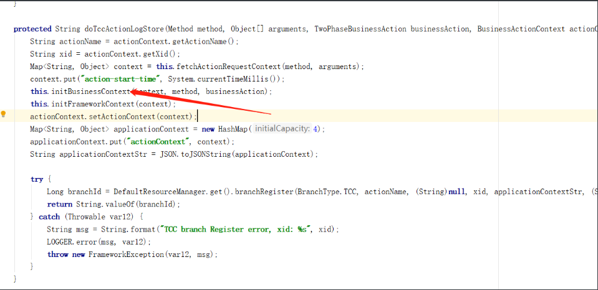The image size is (598, 290).
Task: Click the "actionContext" string literal
Action: click(x=159, y=141)
